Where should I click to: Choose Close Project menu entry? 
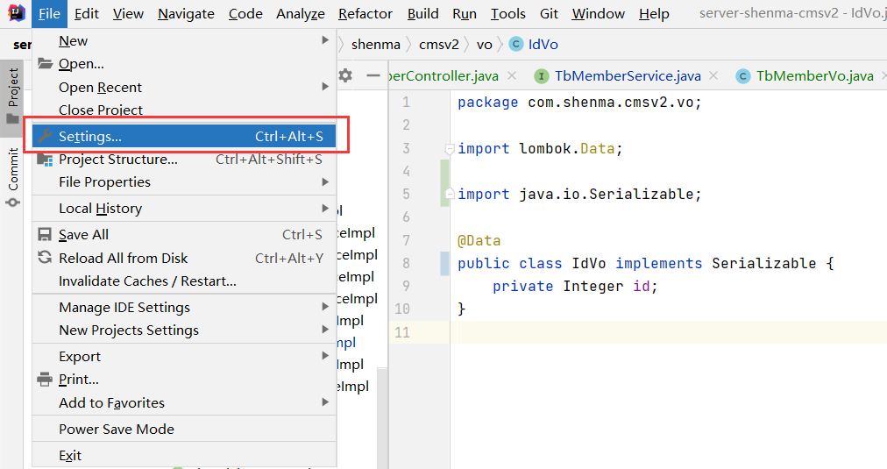tap(184, 110)
